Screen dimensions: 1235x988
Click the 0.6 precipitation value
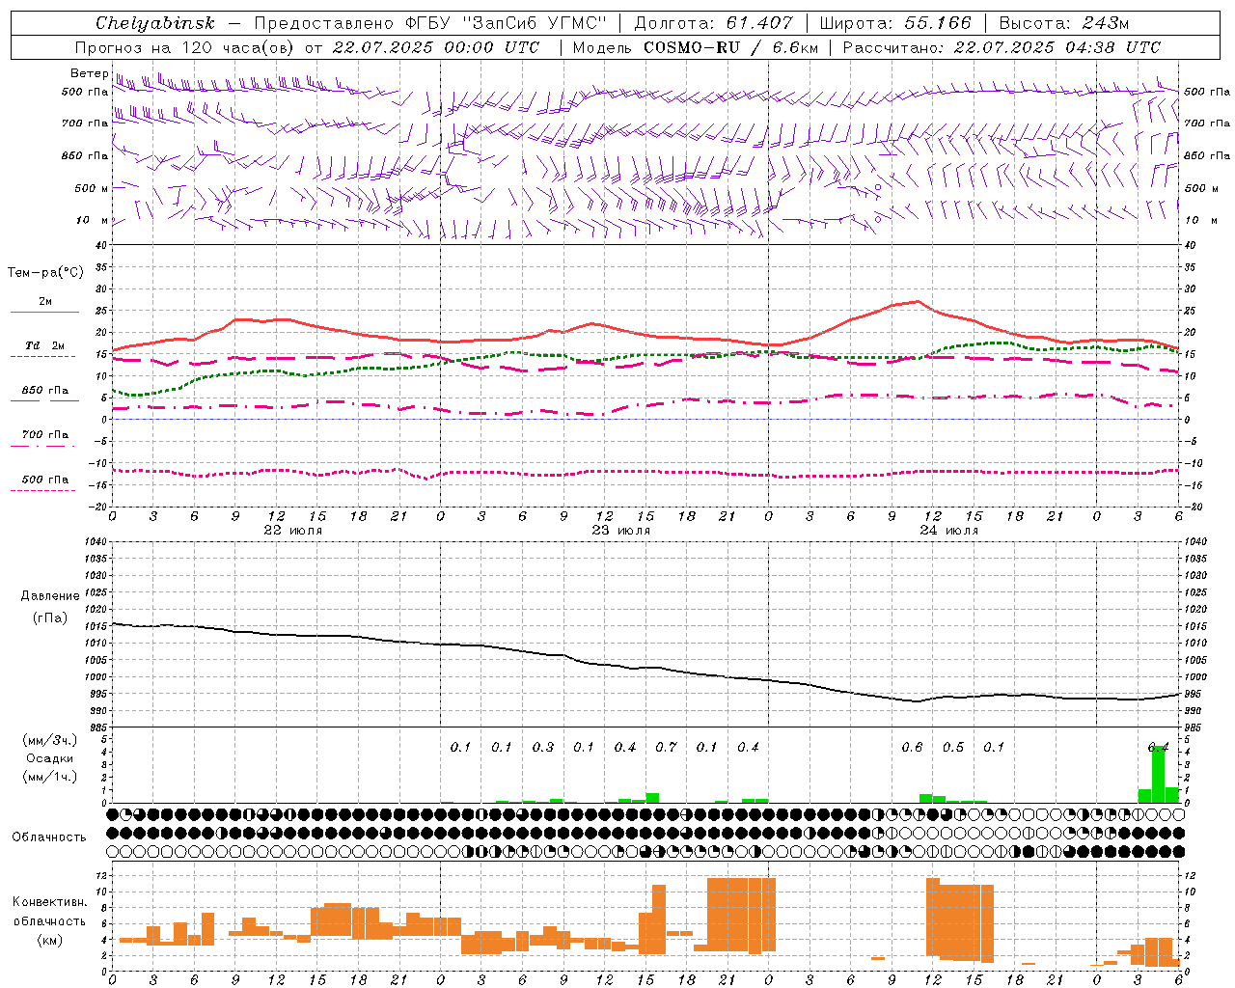(x=912, y=748)
